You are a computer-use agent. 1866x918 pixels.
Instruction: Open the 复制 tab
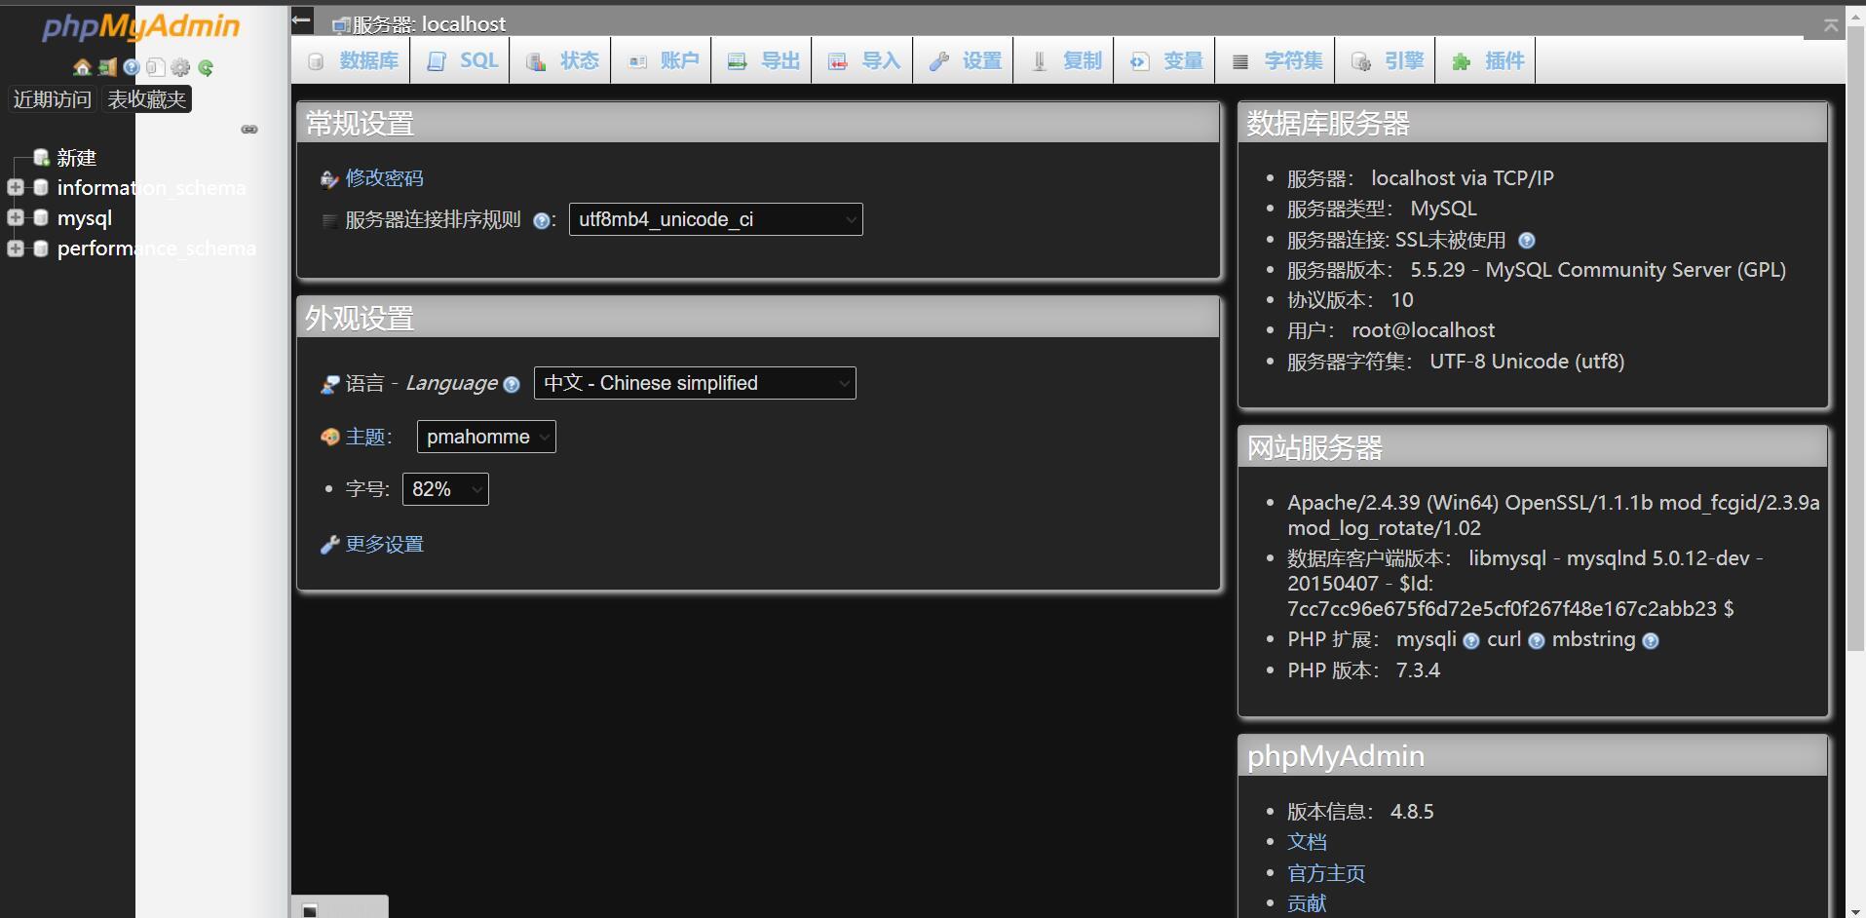[x=1064, y=60]
